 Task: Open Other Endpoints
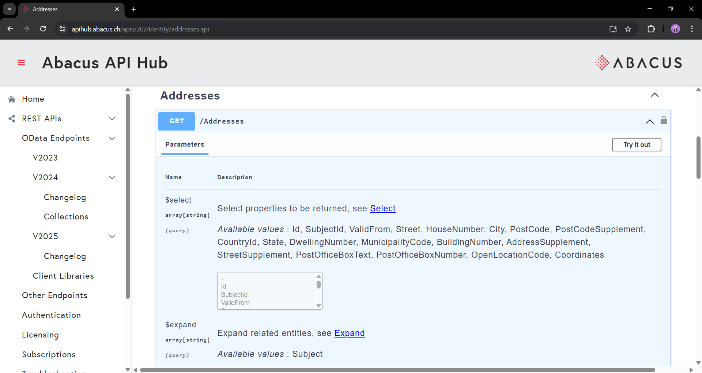[54, 295]
